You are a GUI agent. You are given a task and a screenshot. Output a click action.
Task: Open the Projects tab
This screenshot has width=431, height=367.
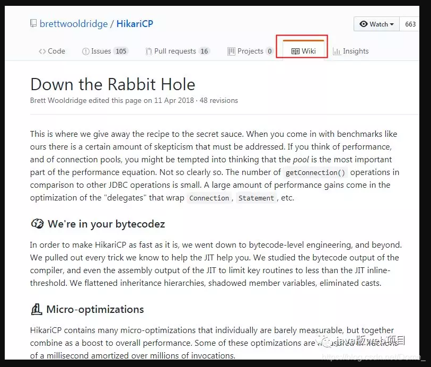tap(250, 51)
